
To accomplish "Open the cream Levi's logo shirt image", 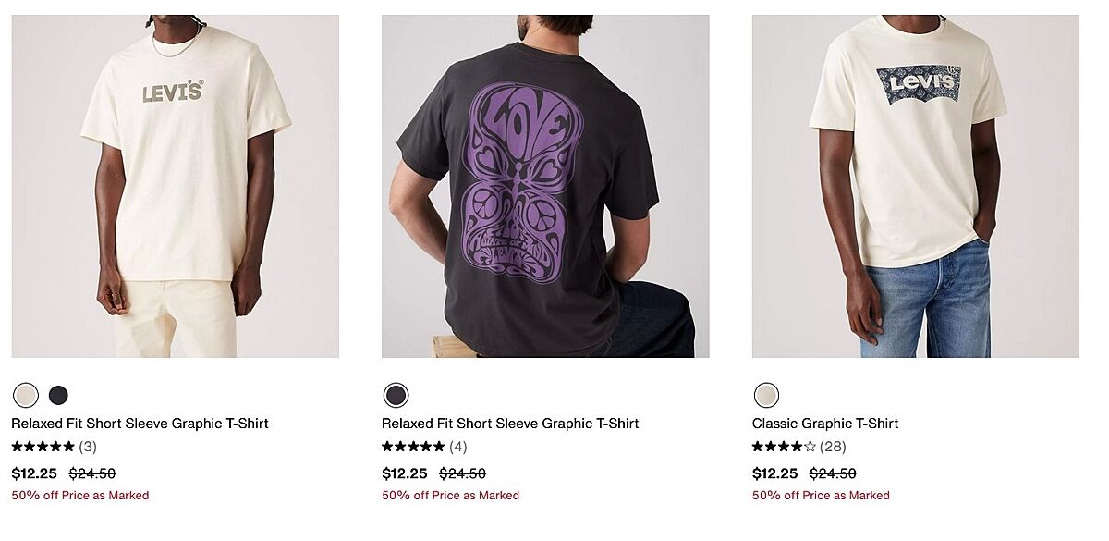I will tap(176, 186).
